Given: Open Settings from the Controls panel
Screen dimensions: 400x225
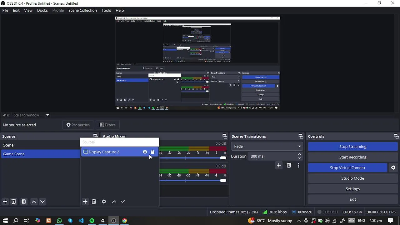Looking at the screenshot, I should [x=353, y=189].
